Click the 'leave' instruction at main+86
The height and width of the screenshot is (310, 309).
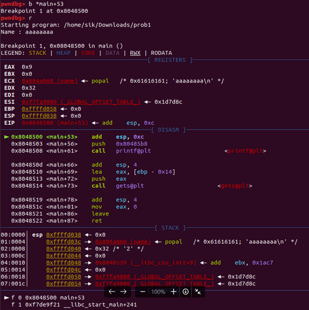click(100, 214)
